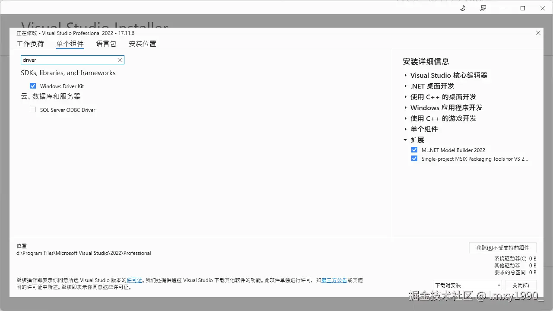Open the 第三方公告 link
Screen dimensions: 553x311
coord(334,280)
